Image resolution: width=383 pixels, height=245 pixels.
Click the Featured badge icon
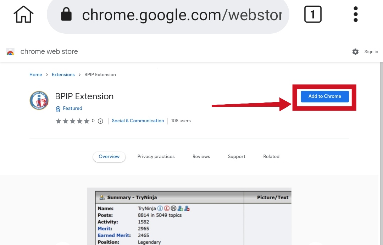tap(58, 109)
